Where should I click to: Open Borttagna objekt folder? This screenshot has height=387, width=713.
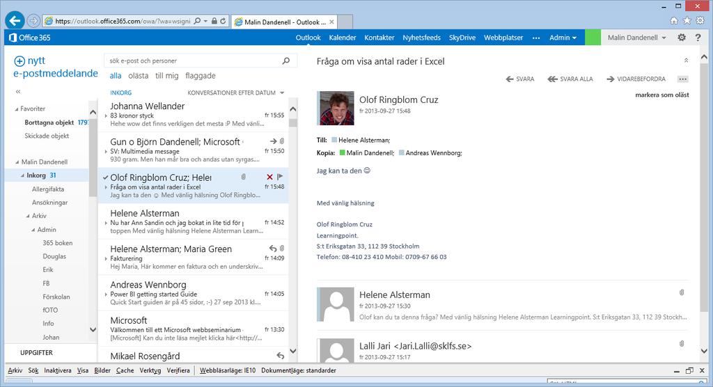[x=49, y=123]
